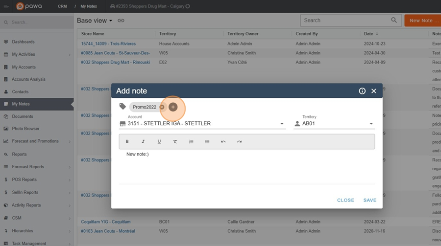This screenshot has width=441, height=246.
Task: Sort by Store Name column
Action: coord(93,34)
